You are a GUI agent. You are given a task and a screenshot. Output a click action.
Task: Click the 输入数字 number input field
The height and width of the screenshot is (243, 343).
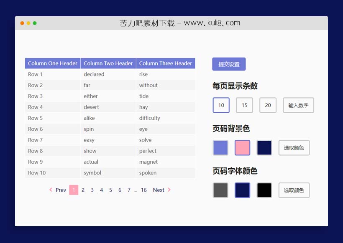pos(298,105)
